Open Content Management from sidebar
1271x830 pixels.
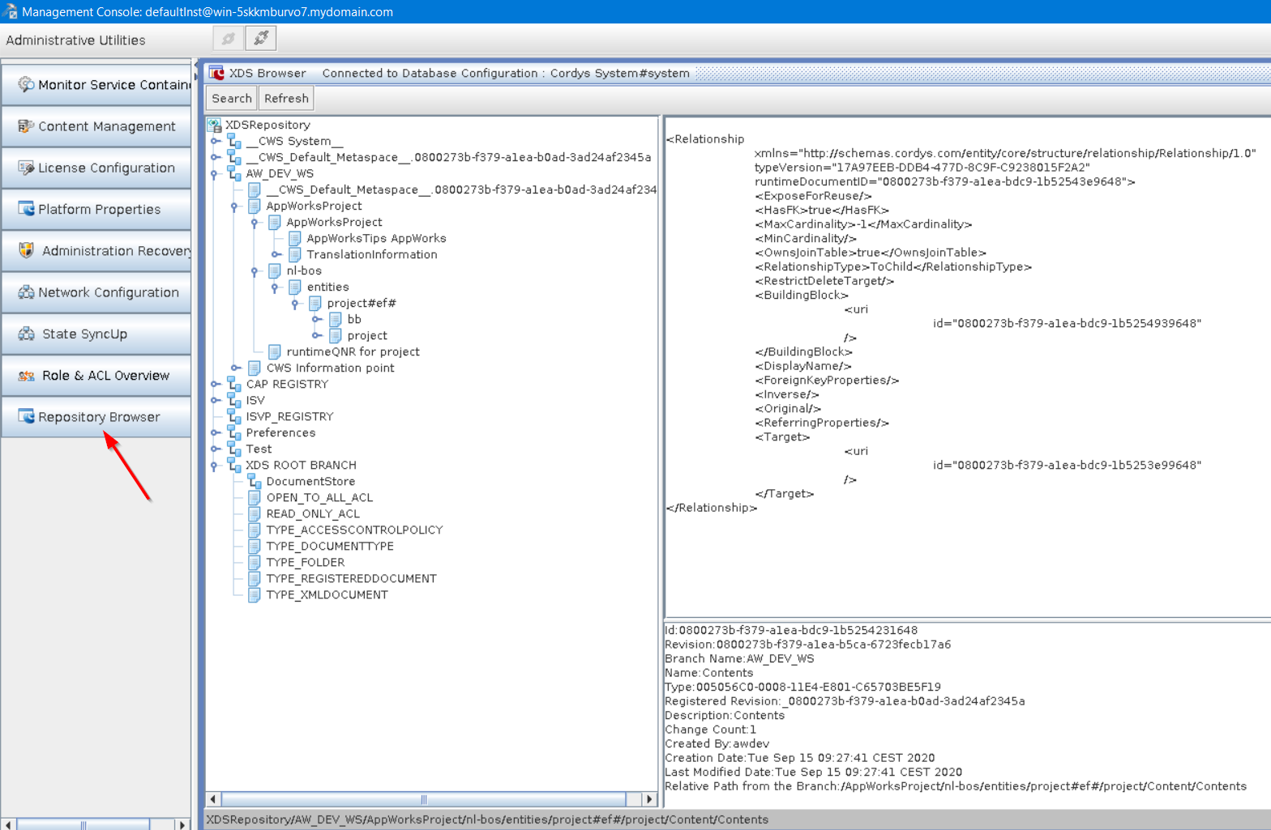tap(96, 126)
